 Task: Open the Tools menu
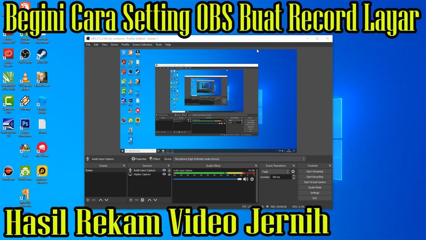pyautogui.click(x=159, y=45)
